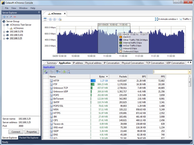The image size is (194, 145).
Task: Sort by the Bytes column header
Action: tap(99, 77)
